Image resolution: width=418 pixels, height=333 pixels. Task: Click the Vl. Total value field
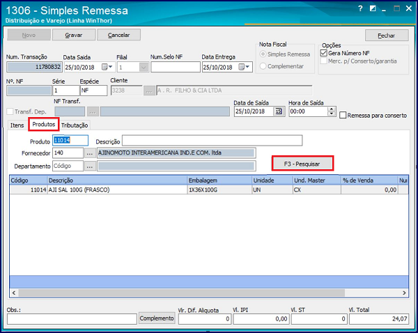click(378, 319)
